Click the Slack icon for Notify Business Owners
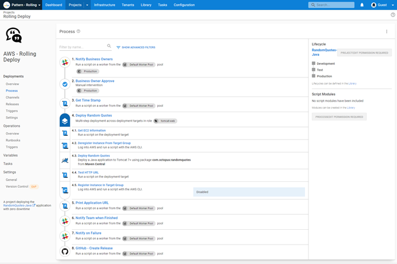 (x=65, y=62)
